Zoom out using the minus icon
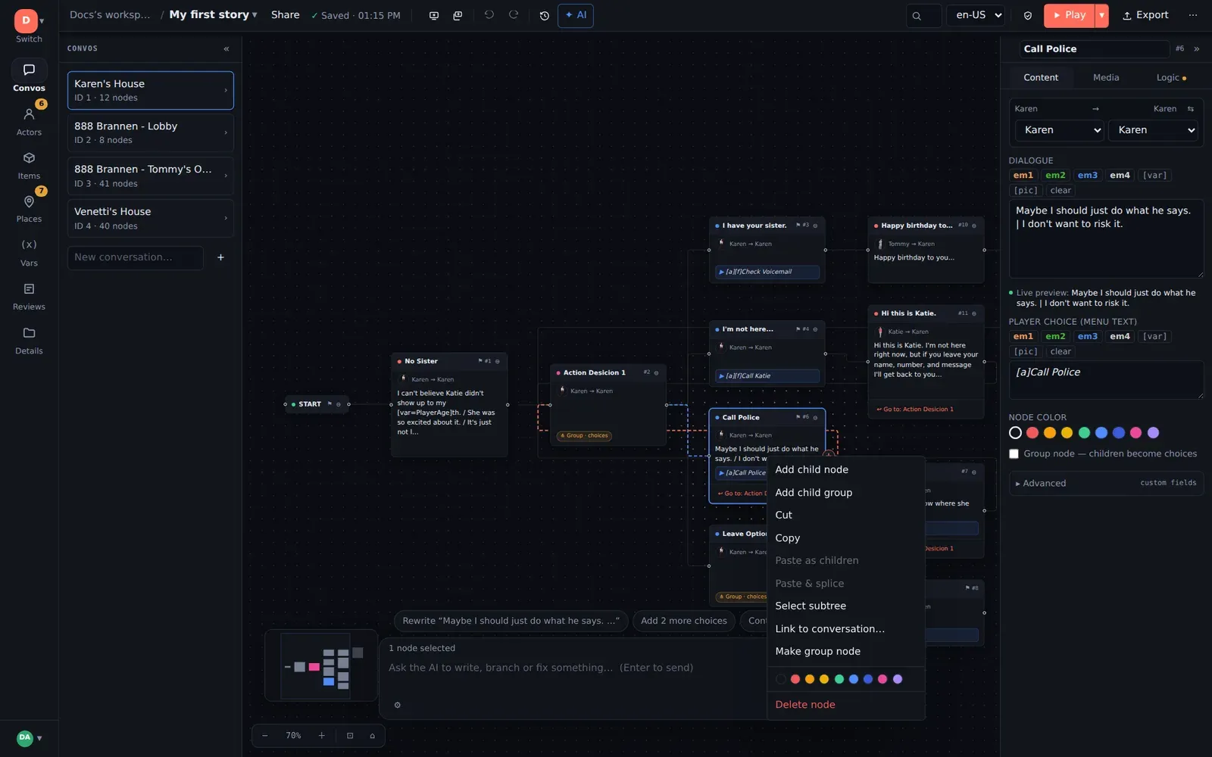This screenshot has width=1212, height=757. pyautogui.click(x=265, y=736)
